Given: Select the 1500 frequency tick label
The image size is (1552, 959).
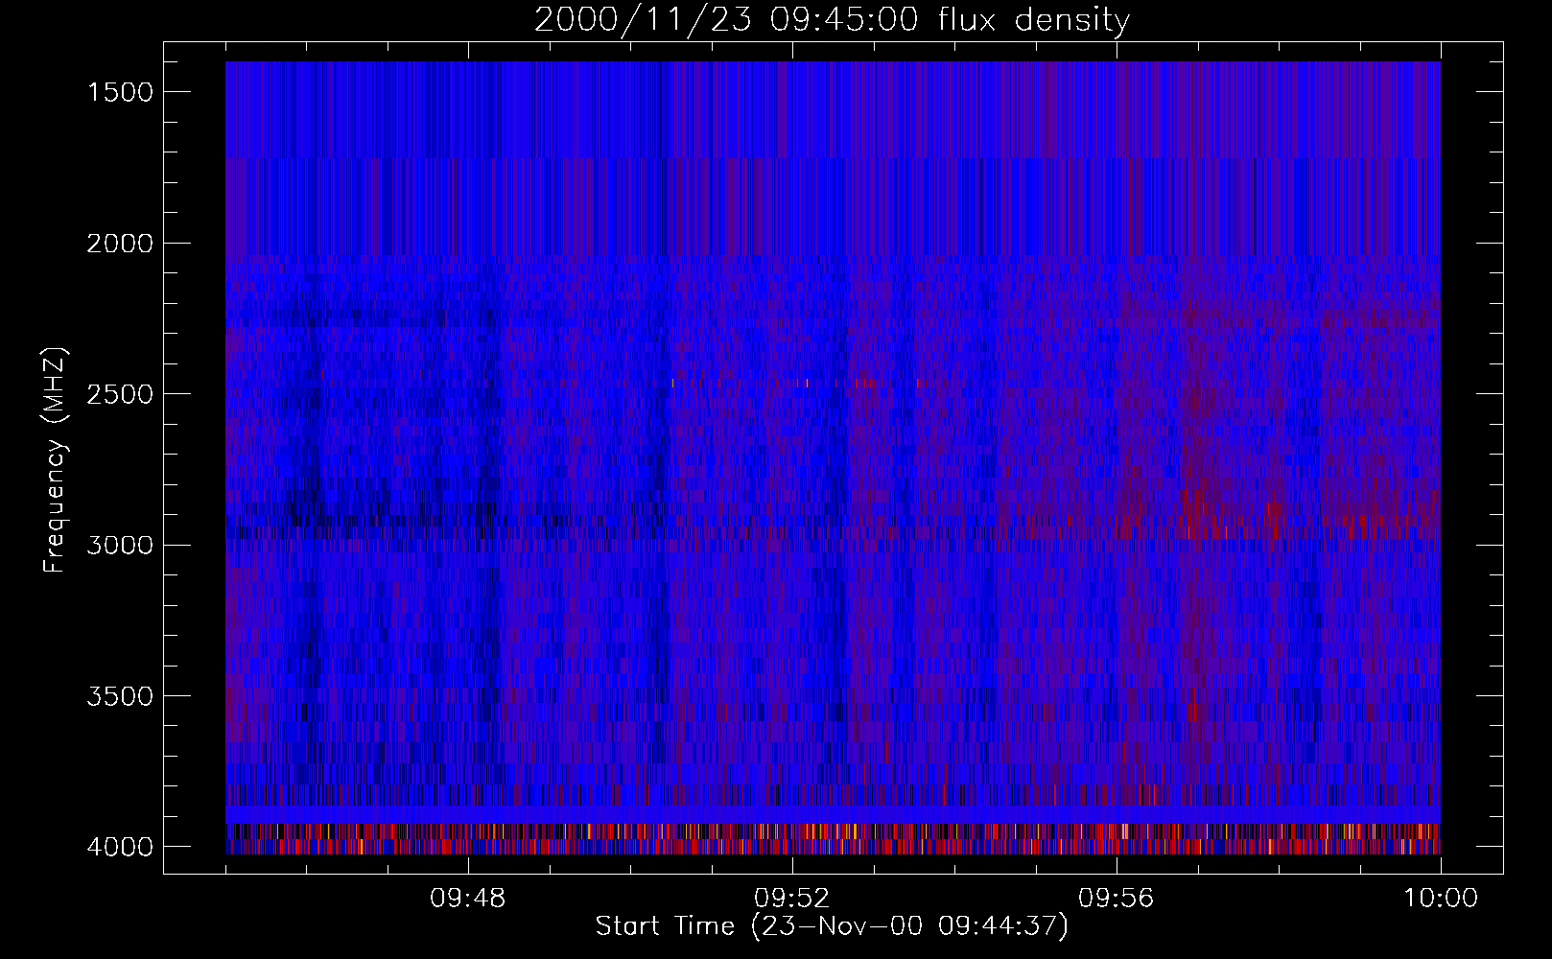Looking at the screenshot, I should (x=120, y=92).
